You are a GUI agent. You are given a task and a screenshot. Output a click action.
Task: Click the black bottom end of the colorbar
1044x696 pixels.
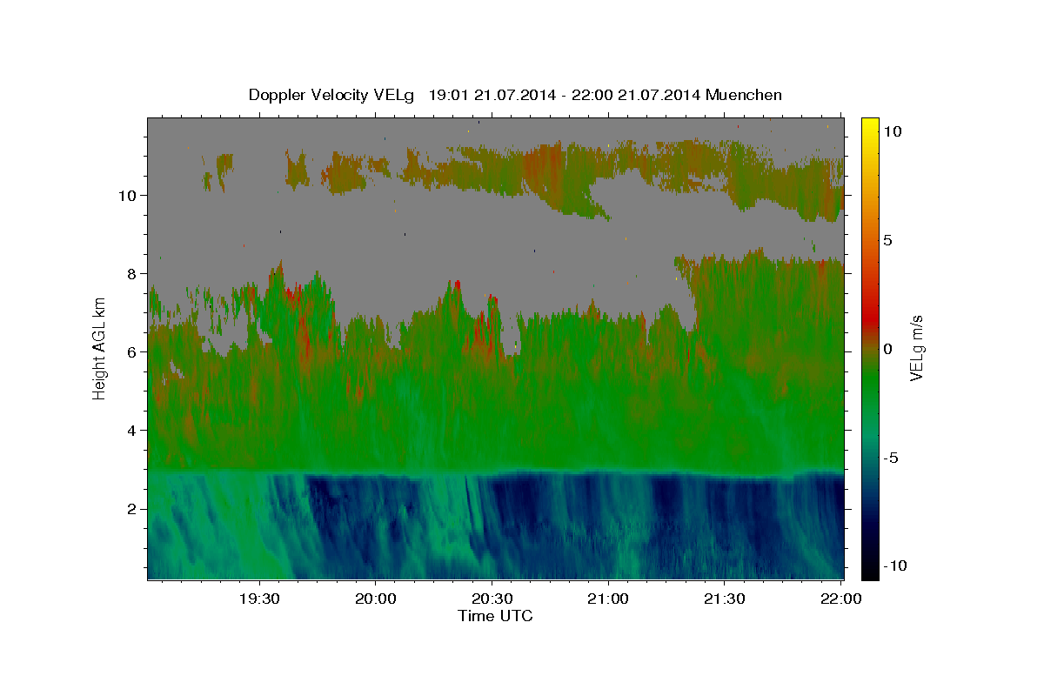pos(870,570)
